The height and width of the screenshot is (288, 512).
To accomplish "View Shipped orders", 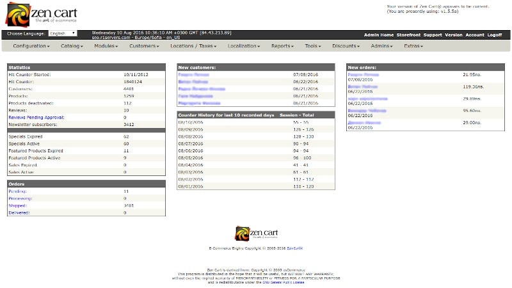I will click(17, 205).
